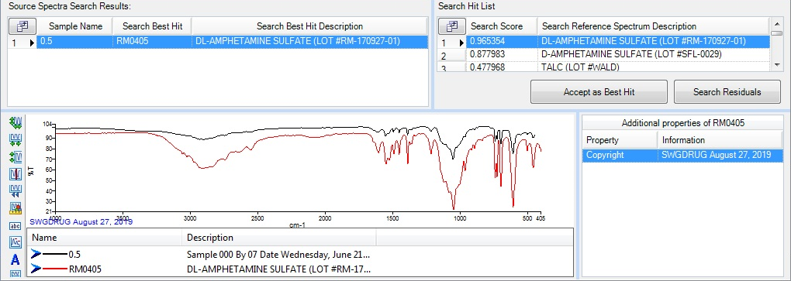Click Accept as Best Hit button
The width and height of the screenshot is (791, 281).
[599, 92]
